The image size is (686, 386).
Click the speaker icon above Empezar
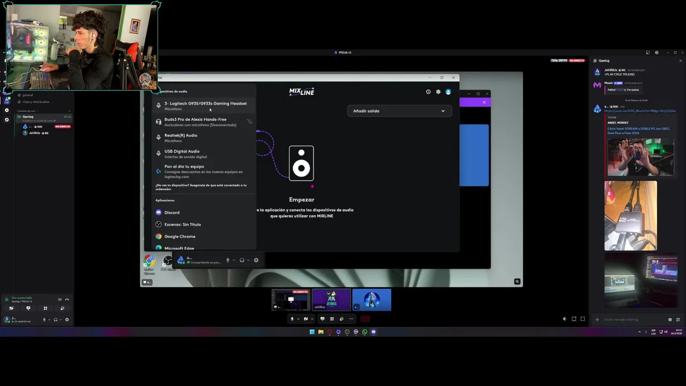(x=301, y=163)
